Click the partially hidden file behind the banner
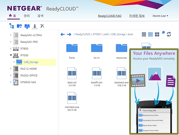 [146, 46]
